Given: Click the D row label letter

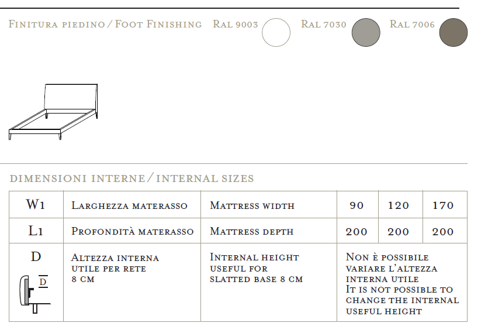Looking at the screenshot, I should (36, 257).
